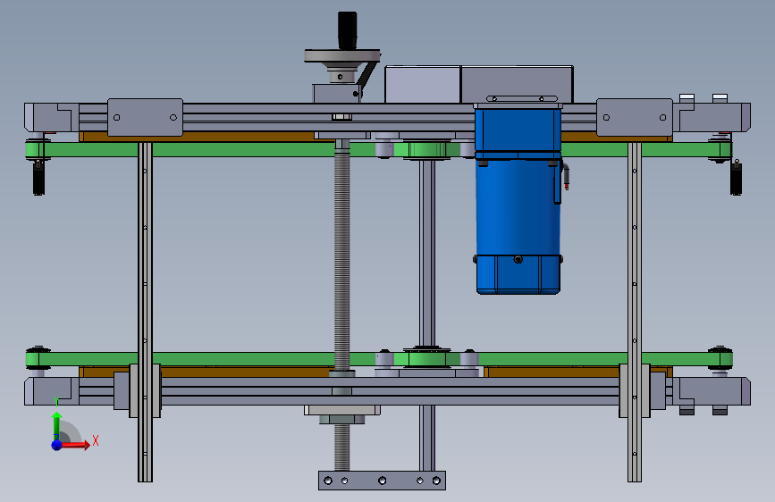
Task: Select the left vertical guide rail
Action: 145,311
